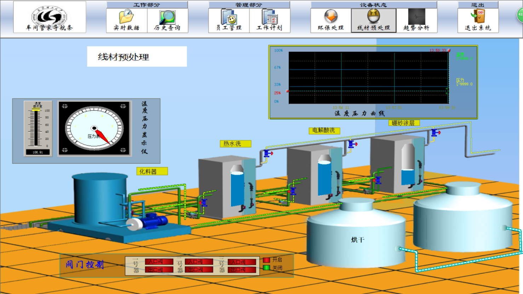Click the large storage tank right of 烘干
This screenshot has height=294, width=523.
click(463, 216)
